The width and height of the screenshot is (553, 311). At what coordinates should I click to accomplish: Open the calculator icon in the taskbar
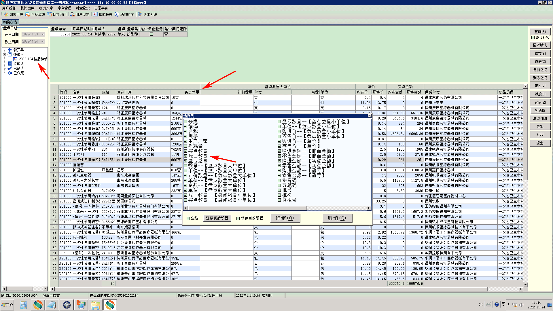(x=23, y=305)
